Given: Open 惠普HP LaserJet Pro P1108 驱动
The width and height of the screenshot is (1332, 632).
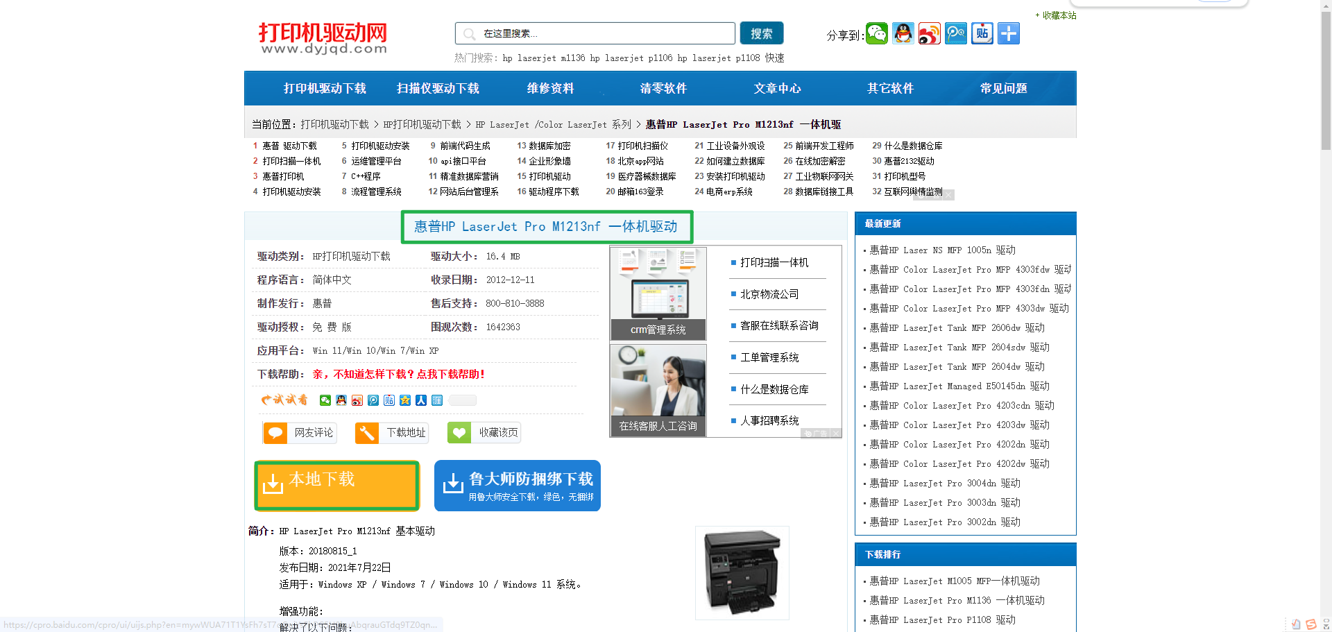Looking at the screenshot, I should pos(942,620).
